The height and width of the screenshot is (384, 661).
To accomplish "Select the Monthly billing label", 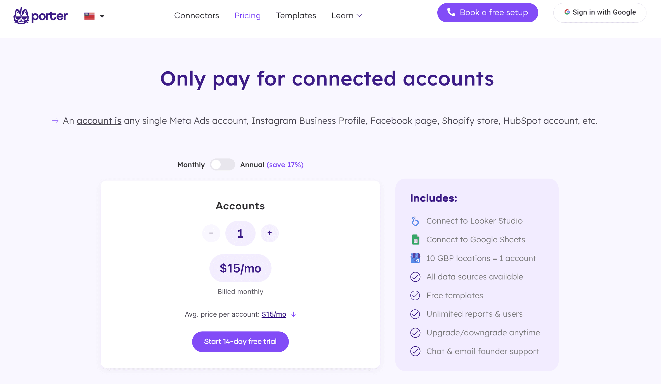I will click(191, 165).
